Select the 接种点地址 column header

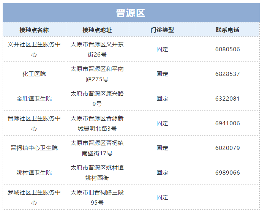coord(97,30)
